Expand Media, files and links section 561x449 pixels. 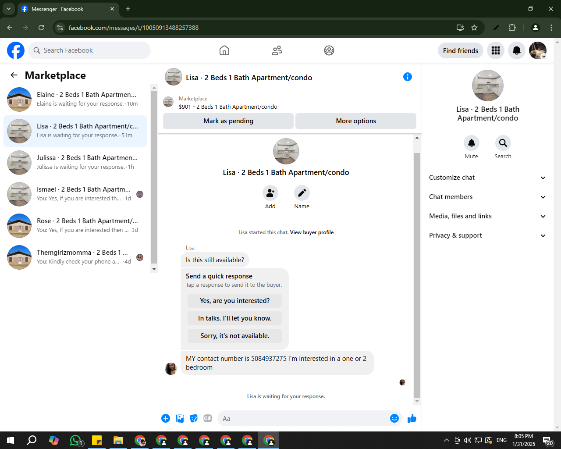pos(488,216)
